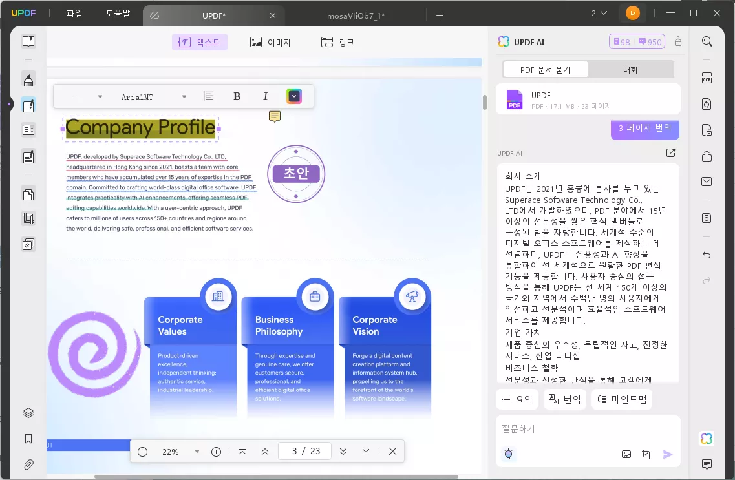Click the search icon on right sidebar
Screen dimensions: 735x480
point(707,40)
